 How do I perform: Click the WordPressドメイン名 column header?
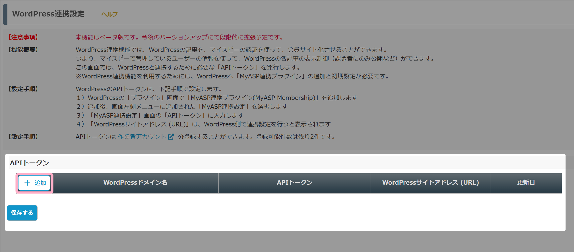(x=135, y=183)
